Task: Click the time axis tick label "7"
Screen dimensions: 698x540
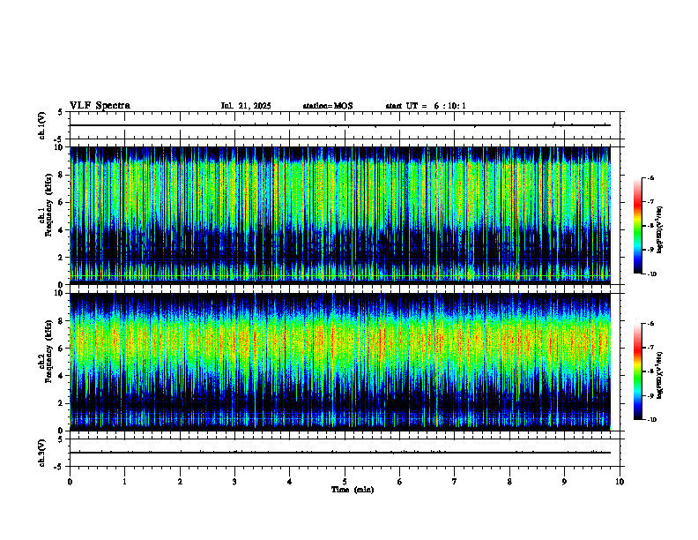Action: [x=455, y=482]
